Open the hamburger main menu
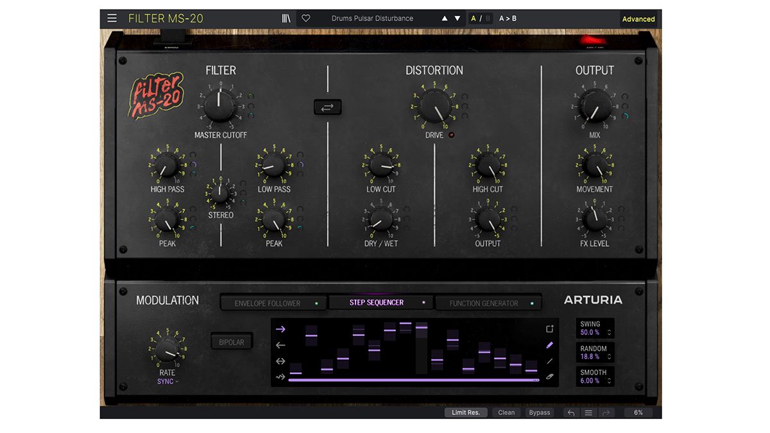 pyautogui.click(x=112, y=18)
